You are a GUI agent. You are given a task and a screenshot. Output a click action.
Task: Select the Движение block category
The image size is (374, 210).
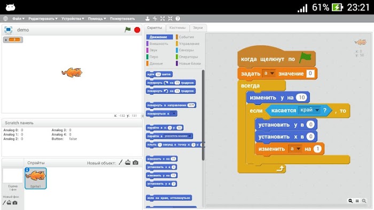coord(160,37)
